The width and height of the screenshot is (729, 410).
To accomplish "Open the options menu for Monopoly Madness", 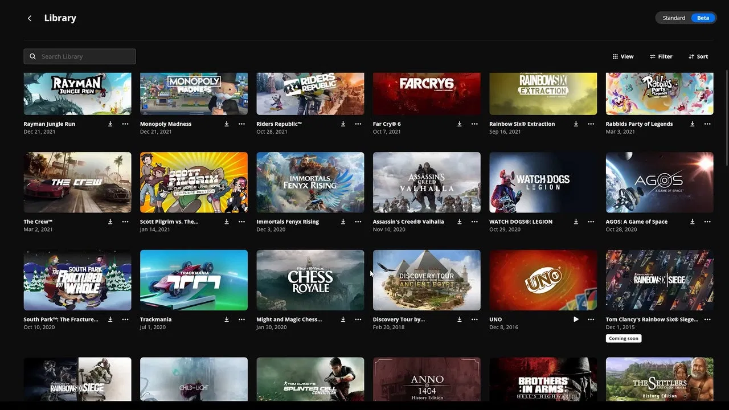I will [x=241, y=124].
